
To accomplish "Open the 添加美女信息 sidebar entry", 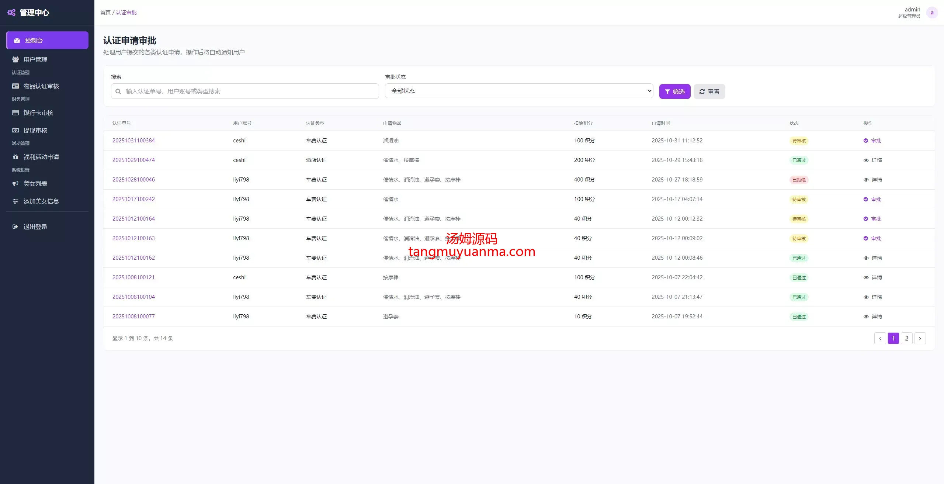I will click(41, 201).
